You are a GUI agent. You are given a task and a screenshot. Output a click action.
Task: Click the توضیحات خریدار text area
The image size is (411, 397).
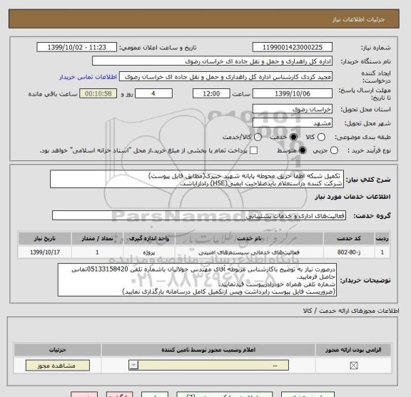[x=197, y=280]
